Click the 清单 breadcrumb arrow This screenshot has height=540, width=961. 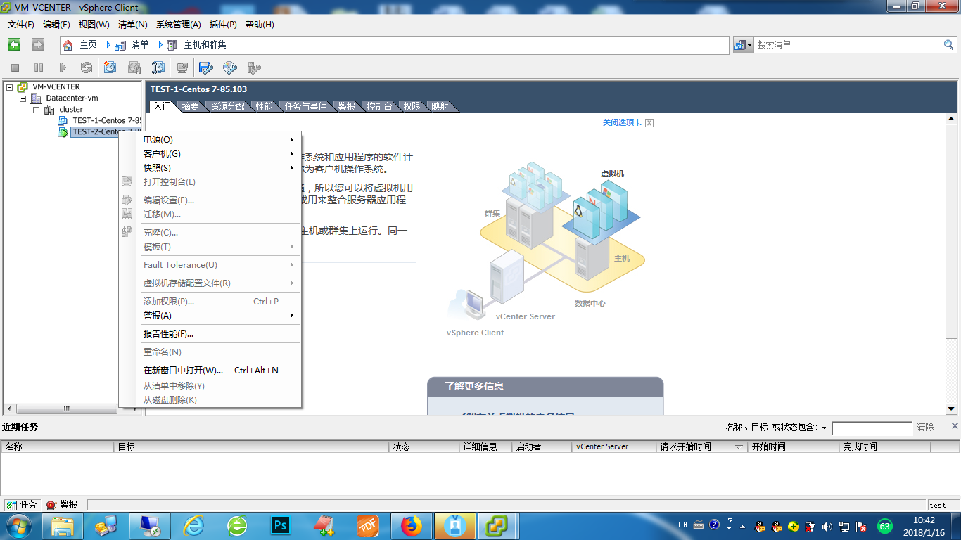108,45
